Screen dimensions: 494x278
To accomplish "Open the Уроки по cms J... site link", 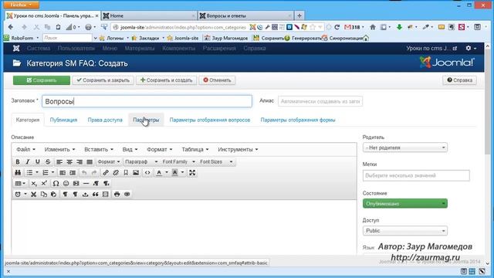I will pyautogui.click(x=431, y=48).
